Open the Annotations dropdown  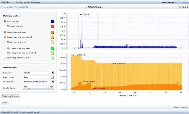[38, 82]
